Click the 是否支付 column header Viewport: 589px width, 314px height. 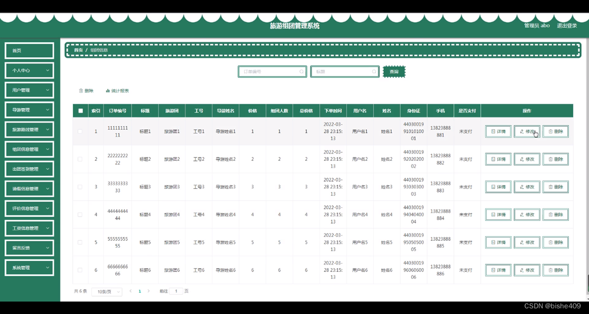(x=467, y=111)
